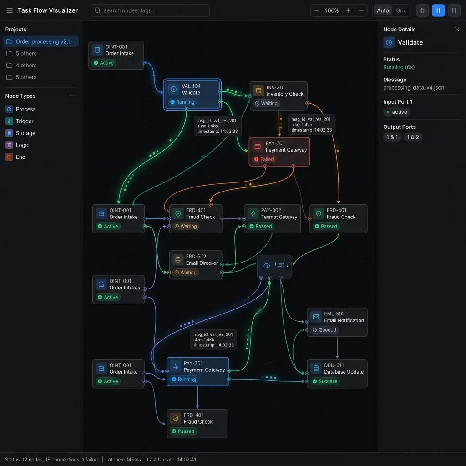Click top output port of Validate node
Image resolution: width=466 pixels, height=466 pixels.
coord(219,91)
